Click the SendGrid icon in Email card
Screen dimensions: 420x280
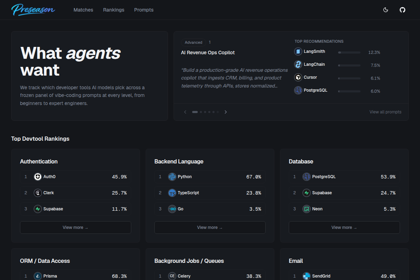(307, 276)
